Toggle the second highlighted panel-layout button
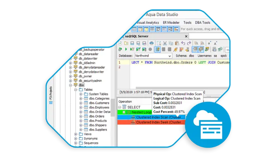This screenshot has width=274, height=154. tap(201, 49)
